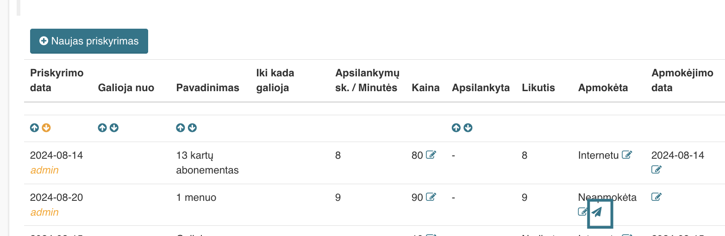The height and width of the screenshot is (236, 725).
Task: Edit the price 80 value
Action: (431, 155)
